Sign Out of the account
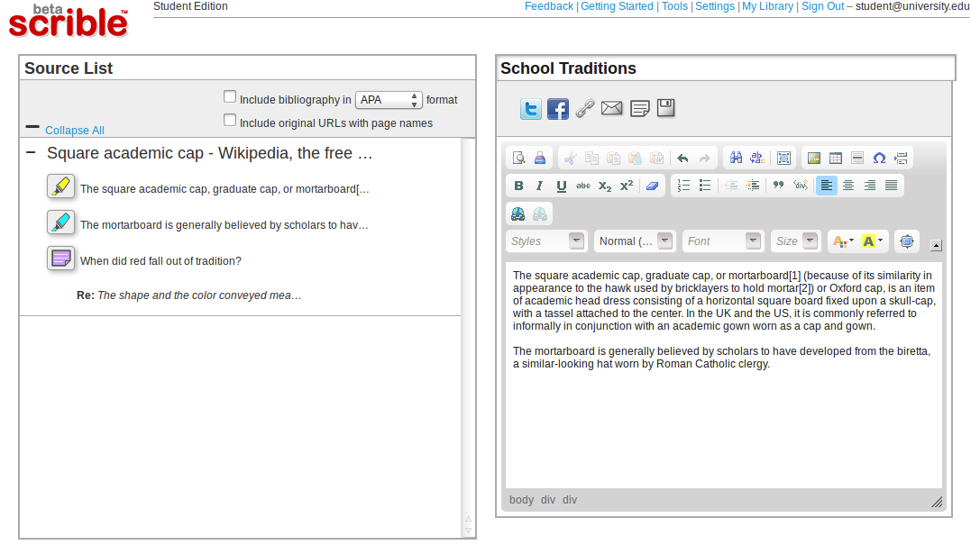Image resolution: width=971 pixels, height=545 pixels. coord(822,6)
